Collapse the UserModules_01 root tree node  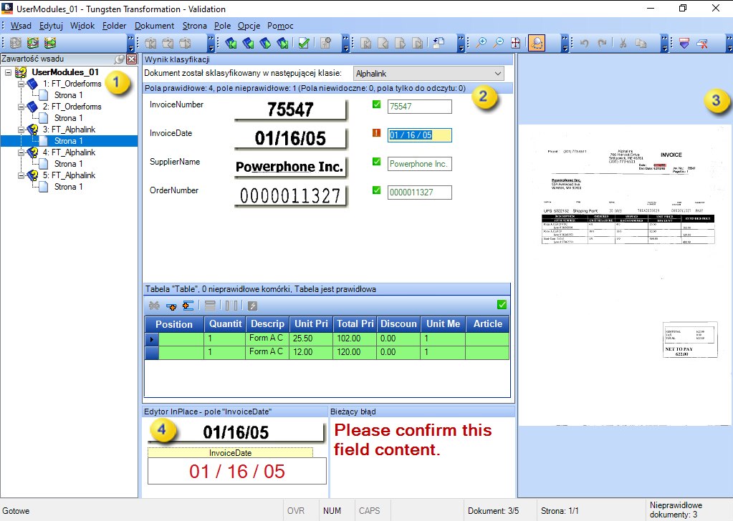[8, 72]
